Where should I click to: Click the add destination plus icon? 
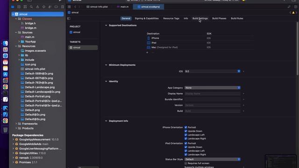click(147, 52)
